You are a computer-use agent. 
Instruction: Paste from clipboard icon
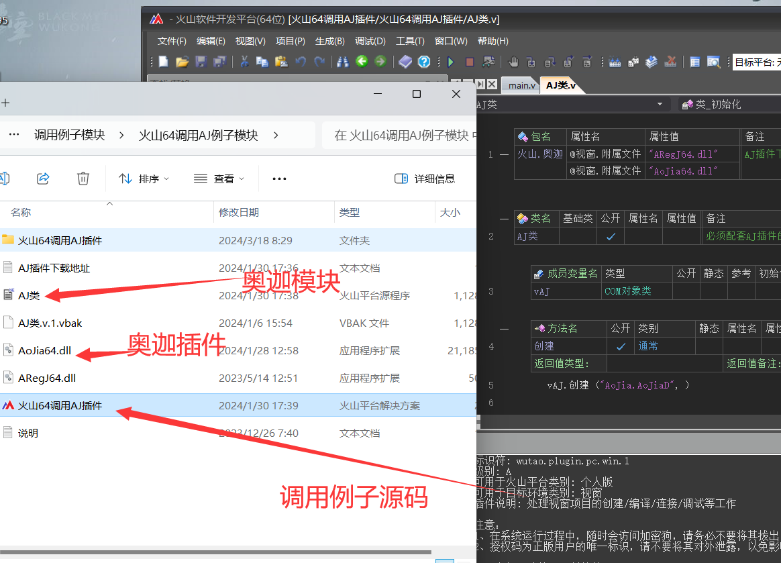pyautogui.click(x=281, y=61)
